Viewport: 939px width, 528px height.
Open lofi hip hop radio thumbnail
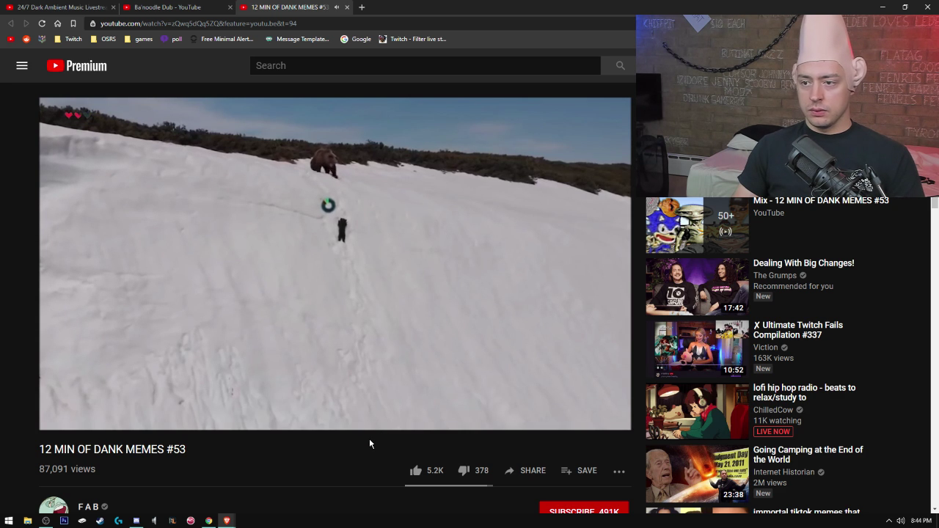pyautogui.click(x=697, y=411)
